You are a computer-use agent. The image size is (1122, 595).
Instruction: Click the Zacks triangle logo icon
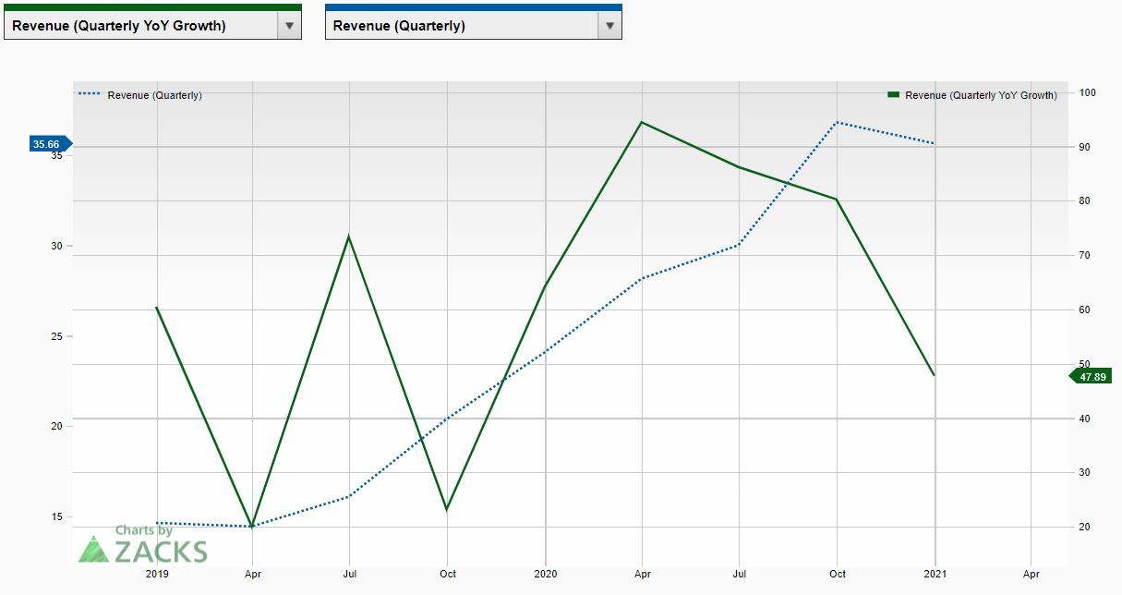93,549
